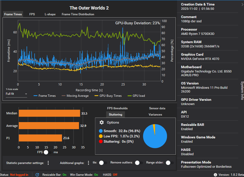Click the stuttering pie chart
The width and height of the screenshot is (244, 177).
[x=155, y=136]
